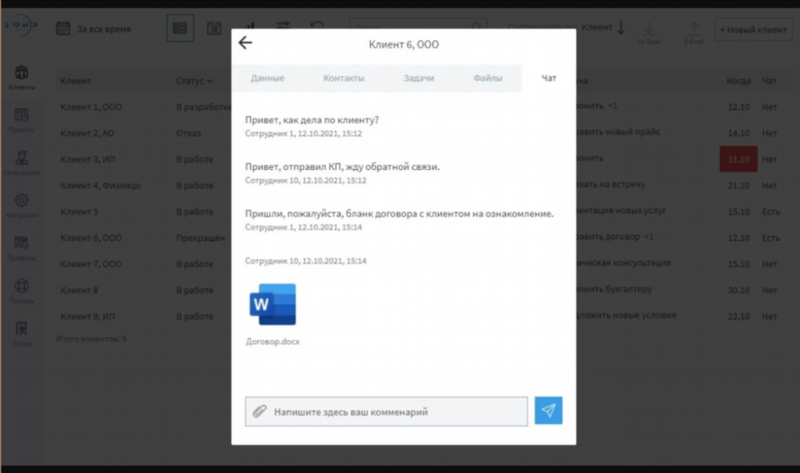Switch to calendar view icon in toolbar
800x473 pixels.
click(214, 28)
